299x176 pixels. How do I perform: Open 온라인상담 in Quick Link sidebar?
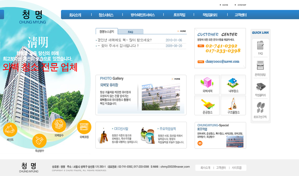pos(260,67)
